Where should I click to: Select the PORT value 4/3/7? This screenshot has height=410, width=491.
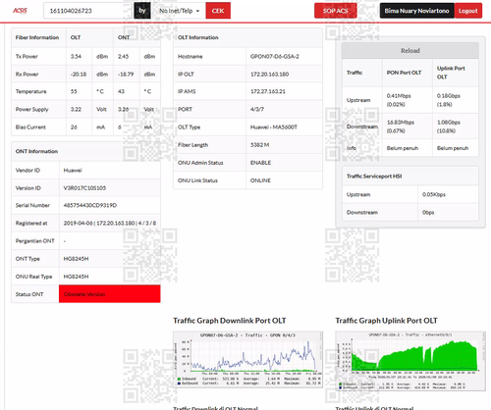(257, 109)
